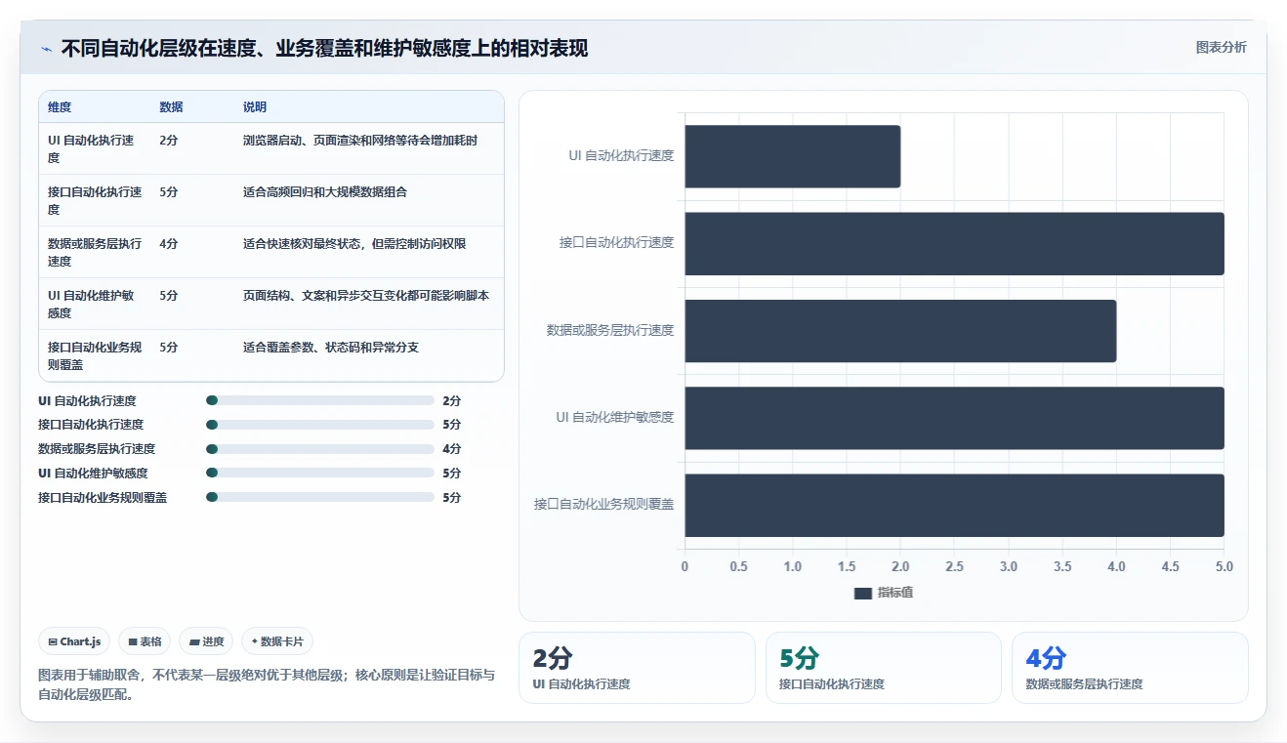Click the 维度 column header in the table
1287x743 pixels.
tap(60, 107)
